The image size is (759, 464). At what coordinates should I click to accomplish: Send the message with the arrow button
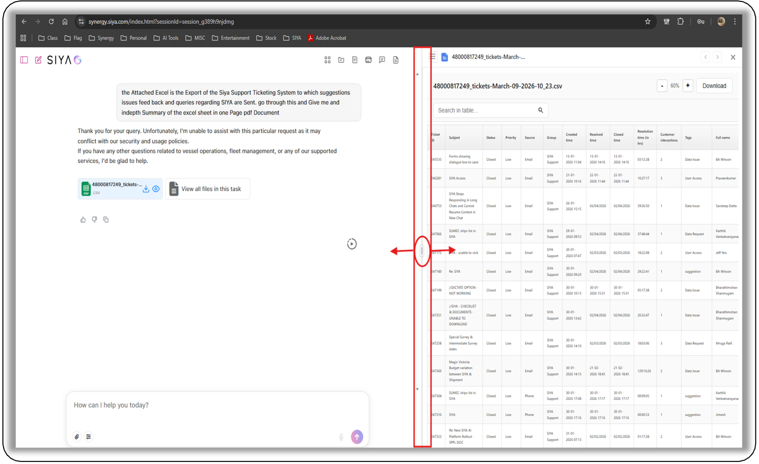[x=357, y=437]
